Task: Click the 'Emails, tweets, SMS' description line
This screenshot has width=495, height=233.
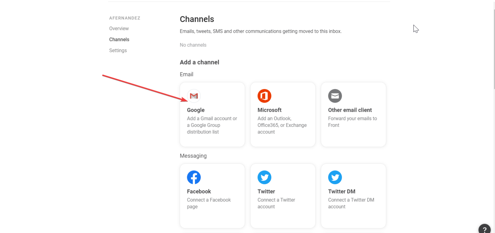Action: (x=261, y=31)
